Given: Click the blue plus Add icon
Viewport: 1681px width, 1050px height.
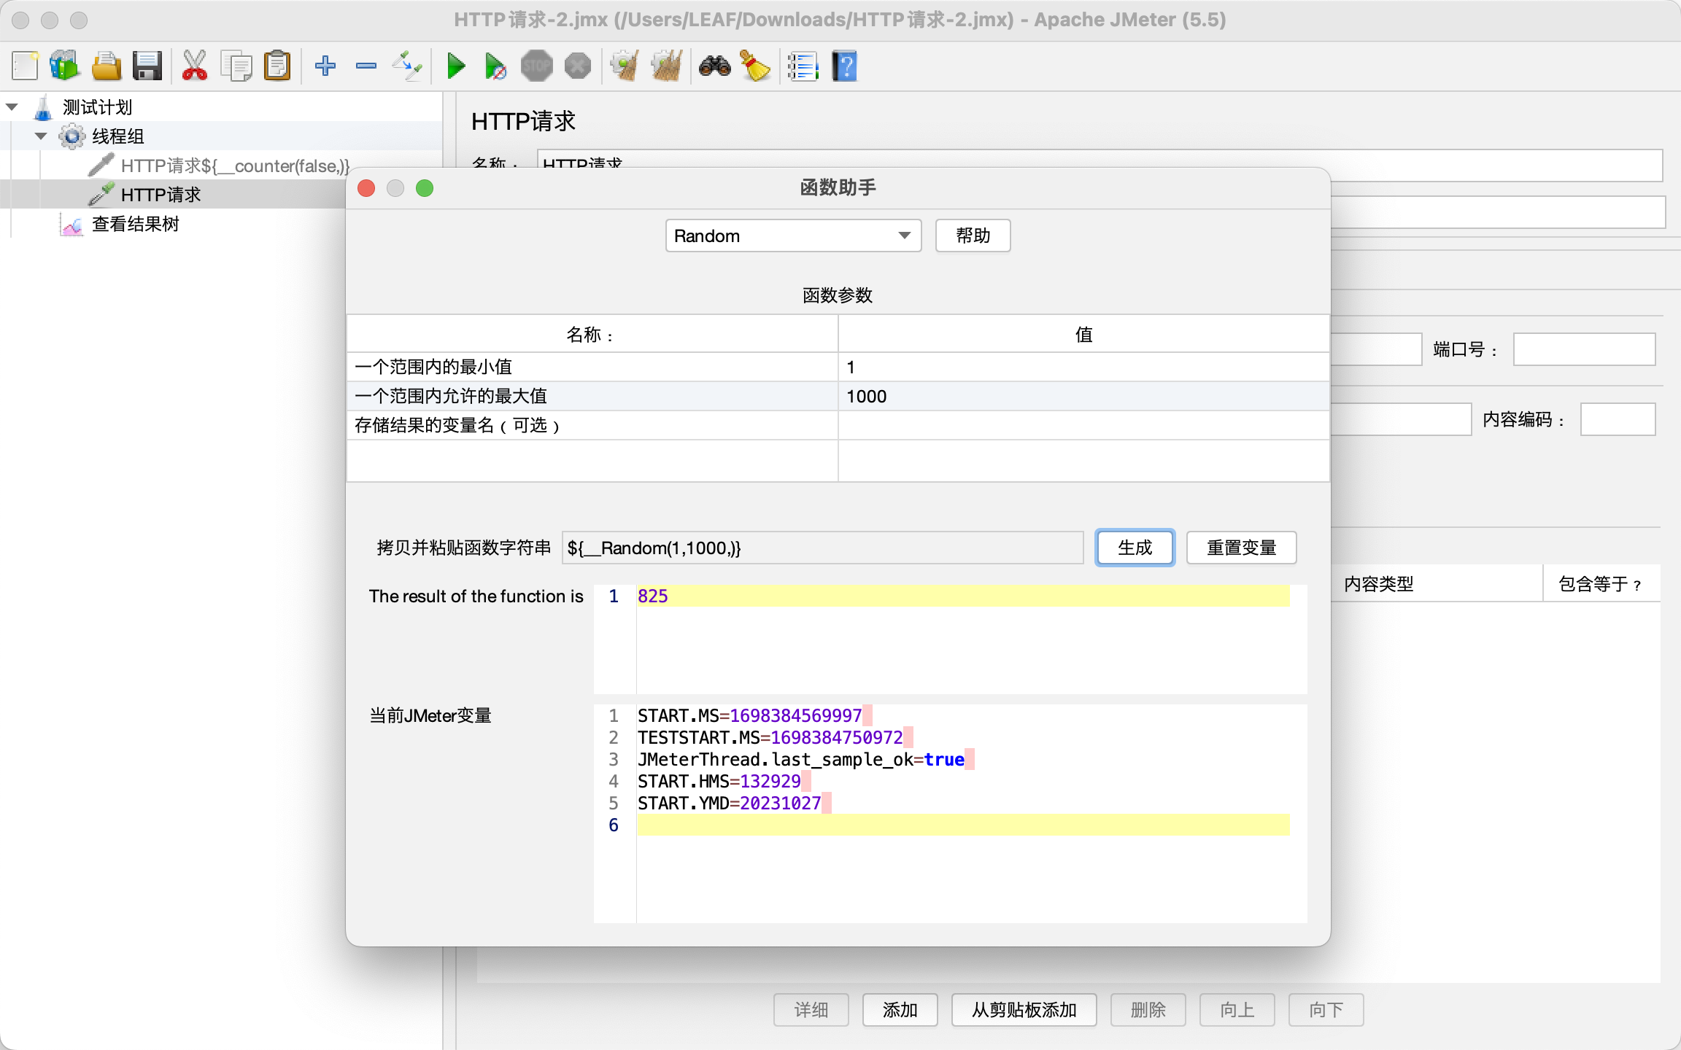Looking at the screenshot, I should [325, 66].
